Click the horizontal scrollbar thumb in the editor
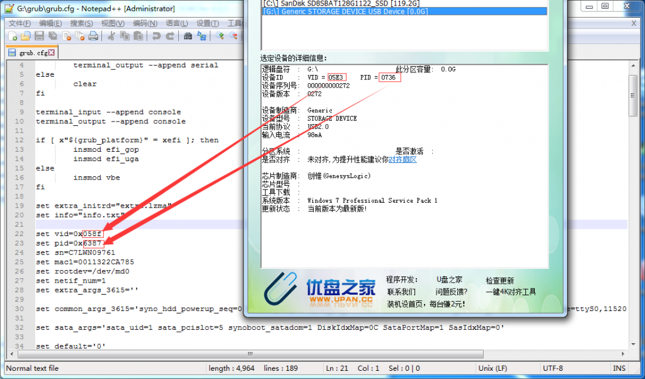The height and width of the screenshot is (379, 645). tap(251, 354)
